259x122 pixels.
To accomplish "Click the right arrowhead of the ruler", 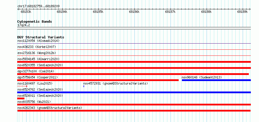I will click(x=250, y=9).
